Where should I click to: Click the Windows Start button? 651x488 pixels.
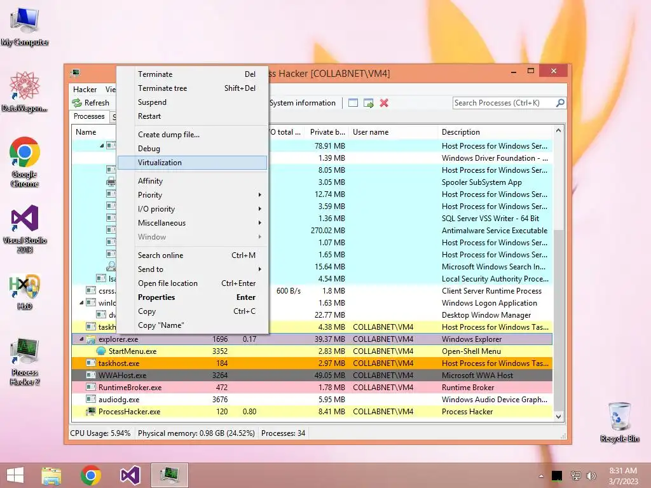point(15,475)
